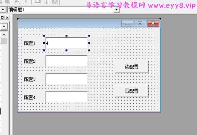Click the make same width toolbar icon
197x135 pixels.
pyautogui.click(x=38, y=2)
